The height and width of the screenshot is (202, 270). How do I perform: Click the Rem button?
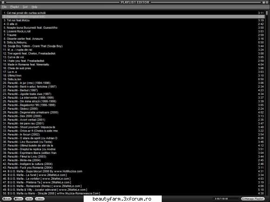coord(19,199)
